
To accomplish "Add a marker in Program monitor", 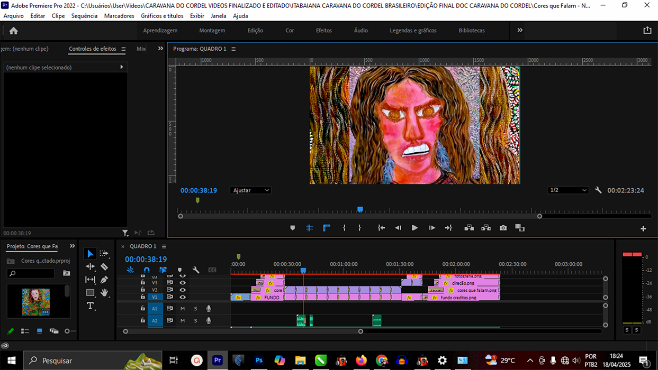I will [x=292, y=228].
